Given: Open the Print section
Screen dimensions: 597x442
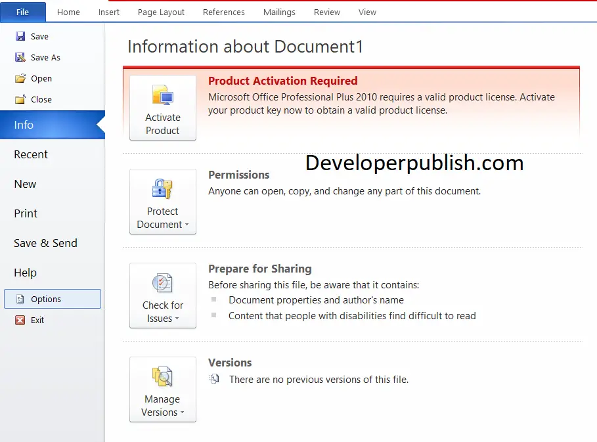Looking at the screenshot, I should pyautogui.click(x=26, y=213).
